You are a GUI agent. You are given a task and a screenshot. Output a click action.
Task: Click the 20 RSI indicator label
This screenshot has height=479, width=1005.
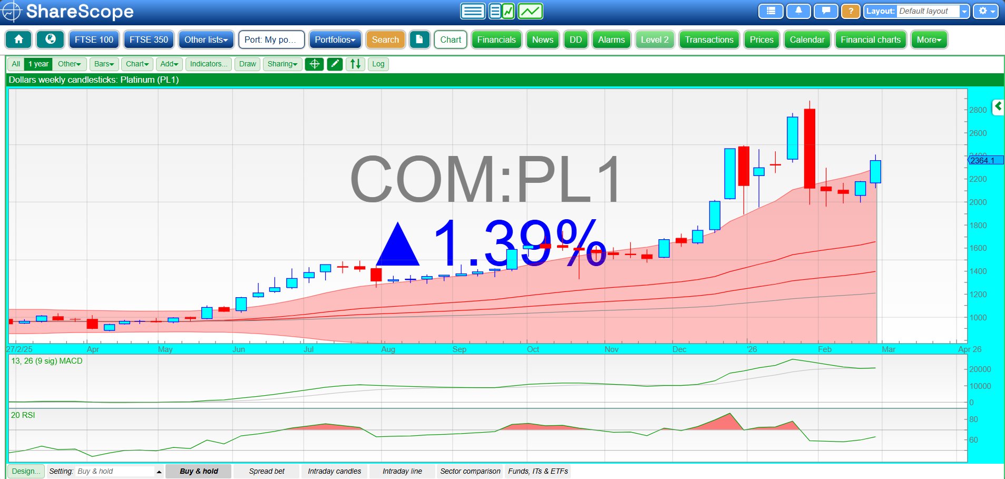(x=23, y=415)
